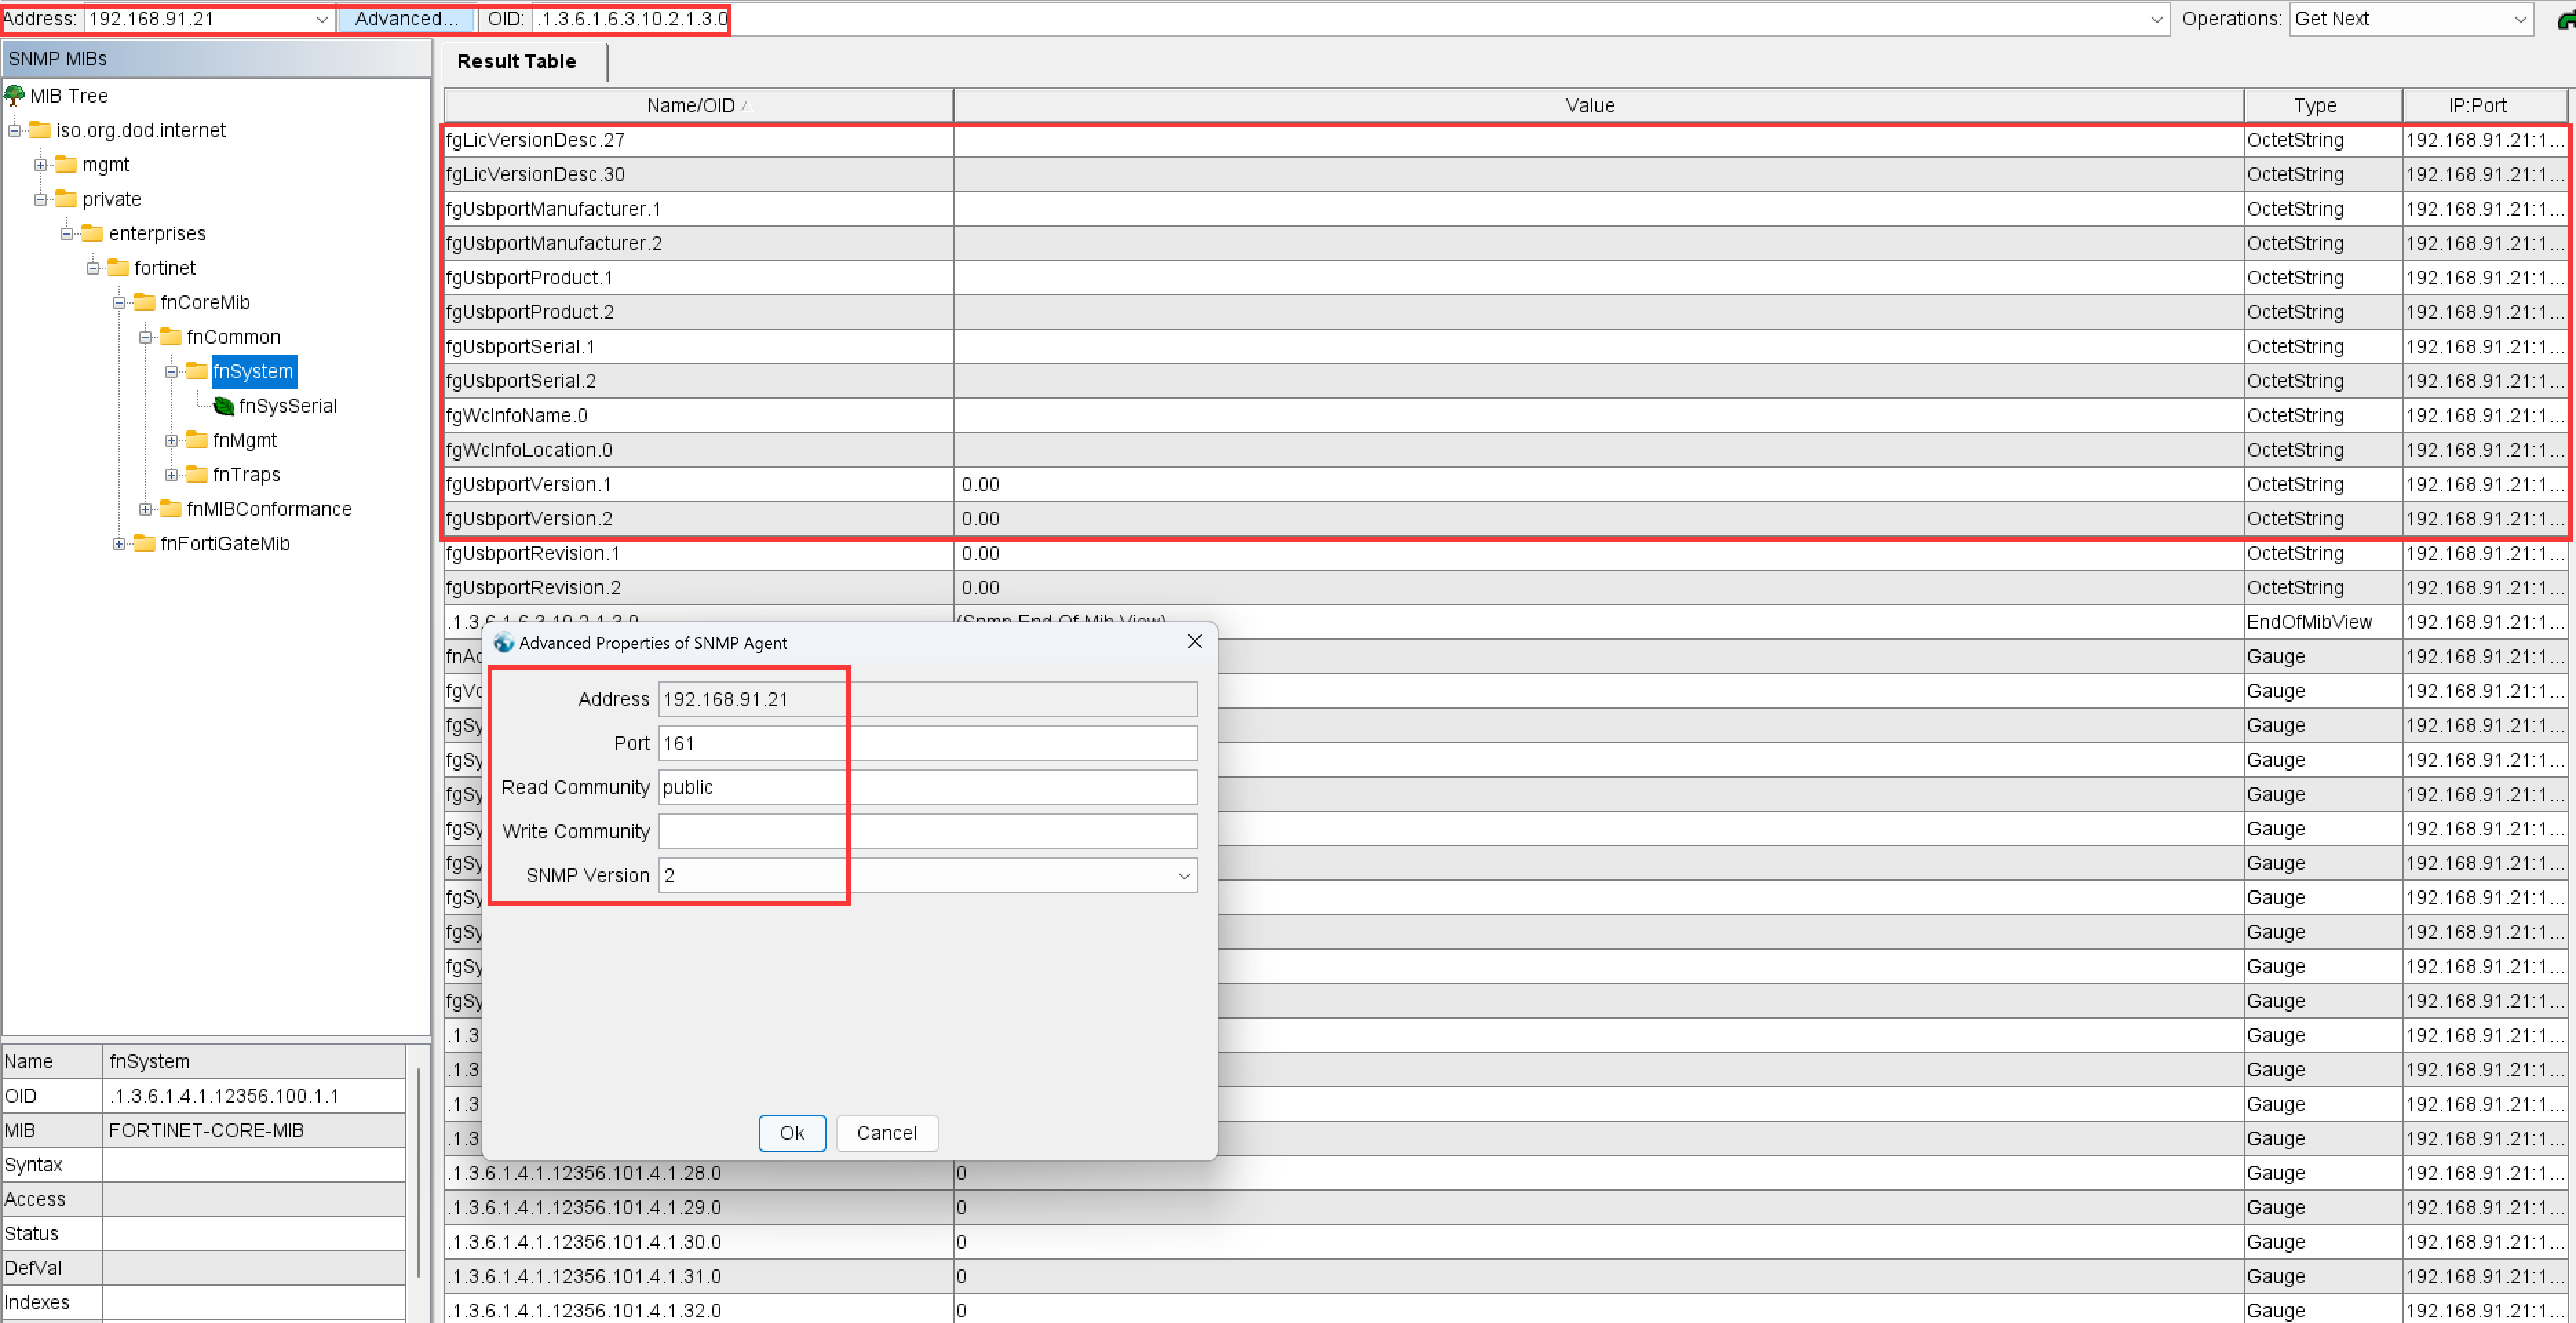
Task: Close the Advanced Properties dialog
Action: [1194, 642]
